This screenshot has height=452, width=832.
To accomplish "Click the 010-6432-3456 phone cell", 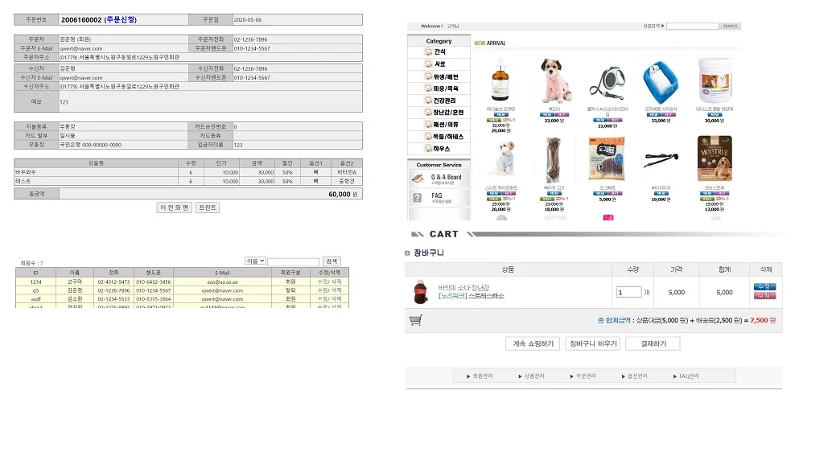I will [154, 282].
